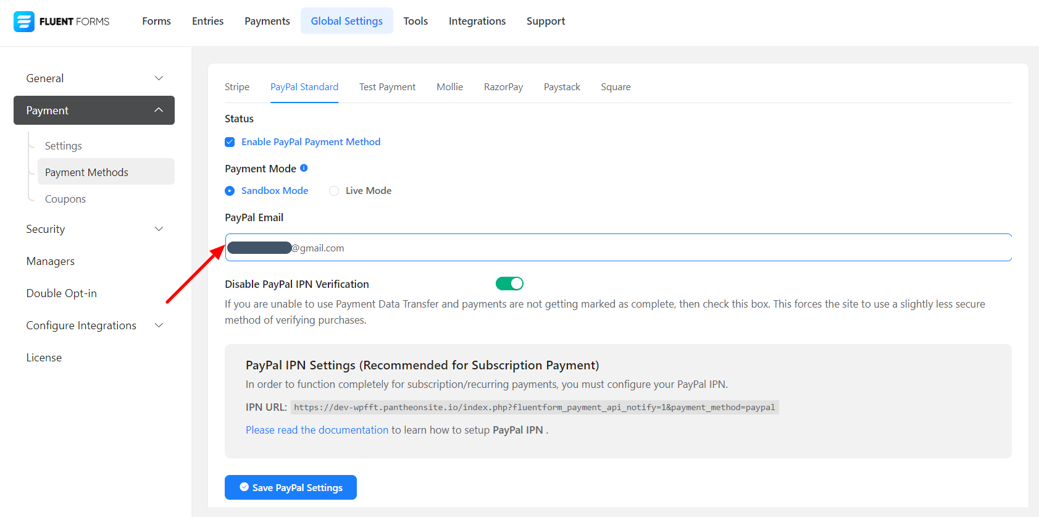
Task: Select Live Mode radio button
Action: tap(334, 191)
